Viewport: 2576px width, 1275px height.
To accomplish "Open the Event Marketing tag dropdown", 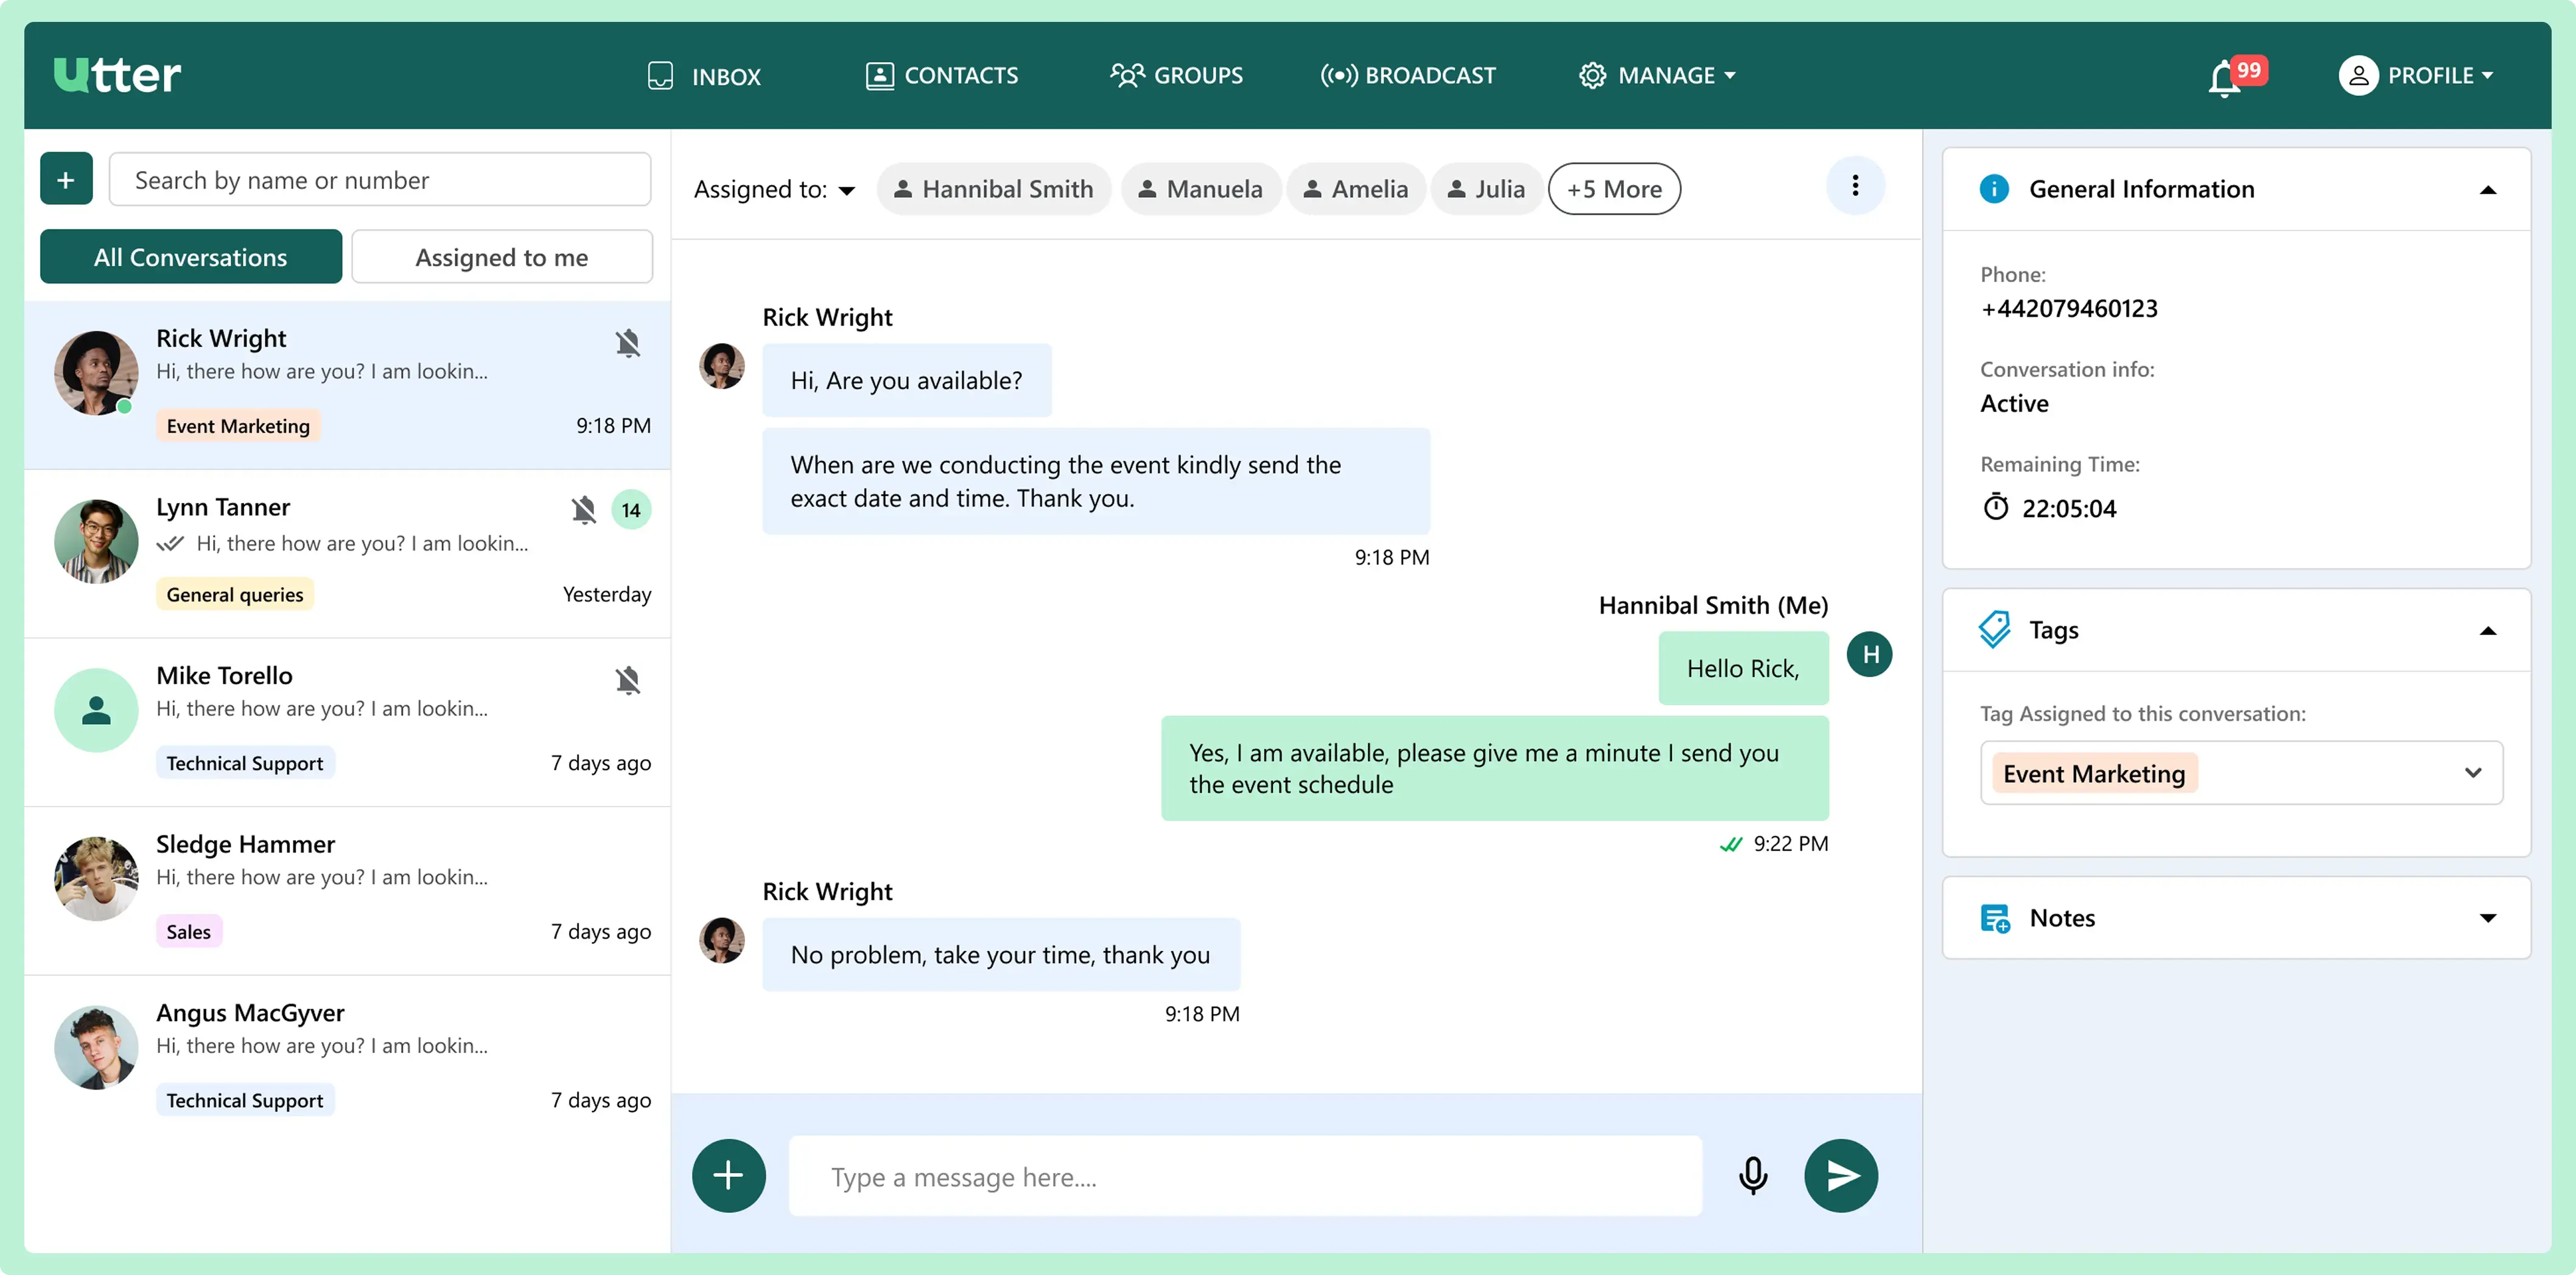I will (x=2472, y=773).
